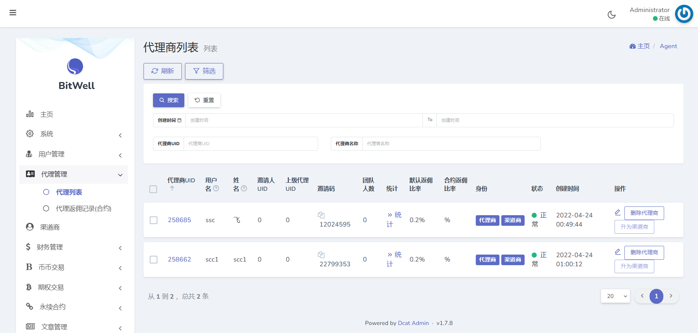Click the help icon beside the username column header
Image resolution: width=698 pixels, height=333 pixels.
[216, 189]
